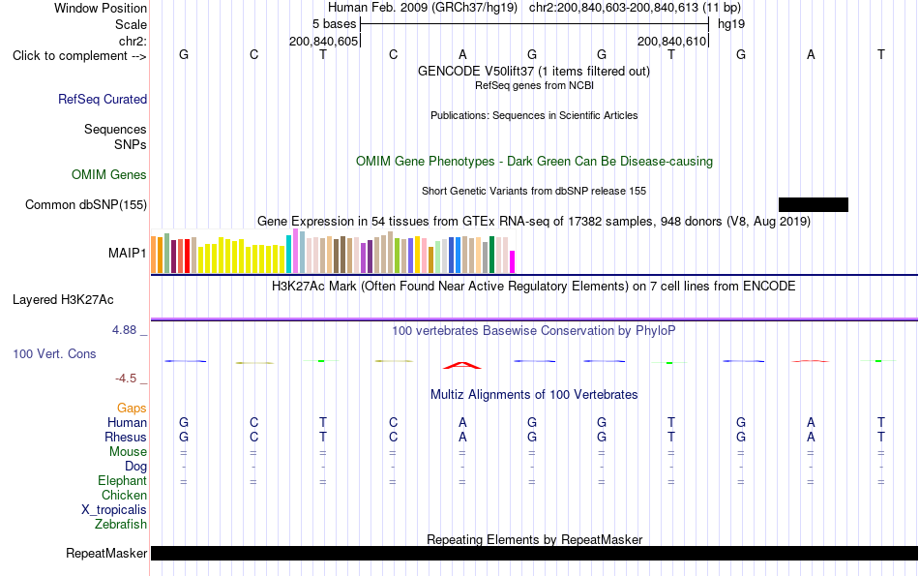This screenshot has height=576, width=919.
Task: Click the SNPs track label
Action: tap(131, 144)
